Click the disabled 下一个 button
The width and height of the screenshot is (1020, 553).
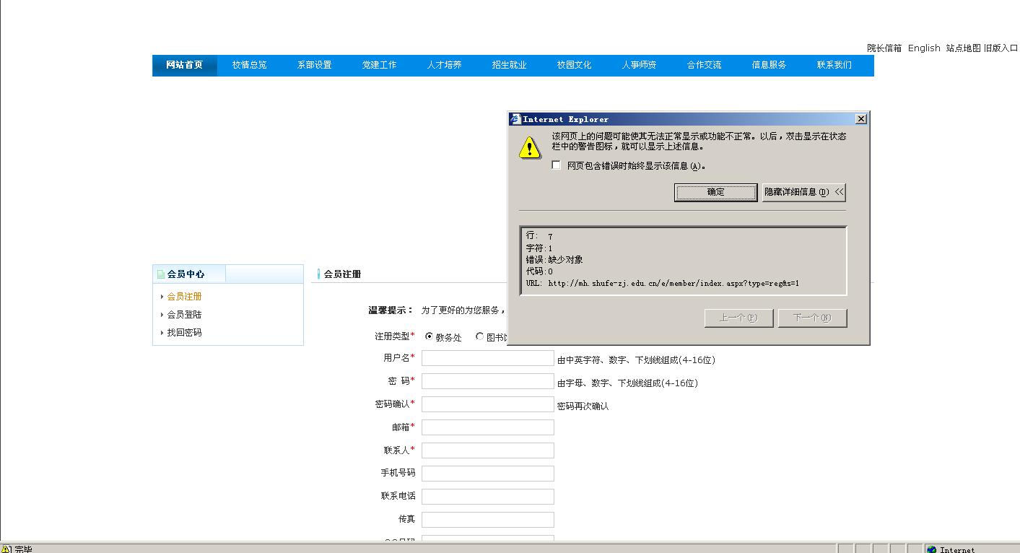coord(812,318)
